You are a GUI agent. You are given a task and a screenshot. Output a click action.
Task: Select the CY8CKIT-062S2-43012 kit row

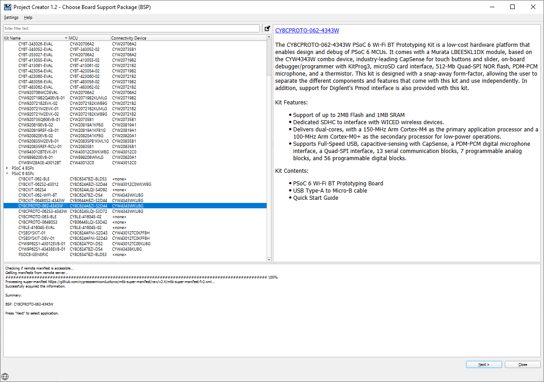click(x=135, y=184)
